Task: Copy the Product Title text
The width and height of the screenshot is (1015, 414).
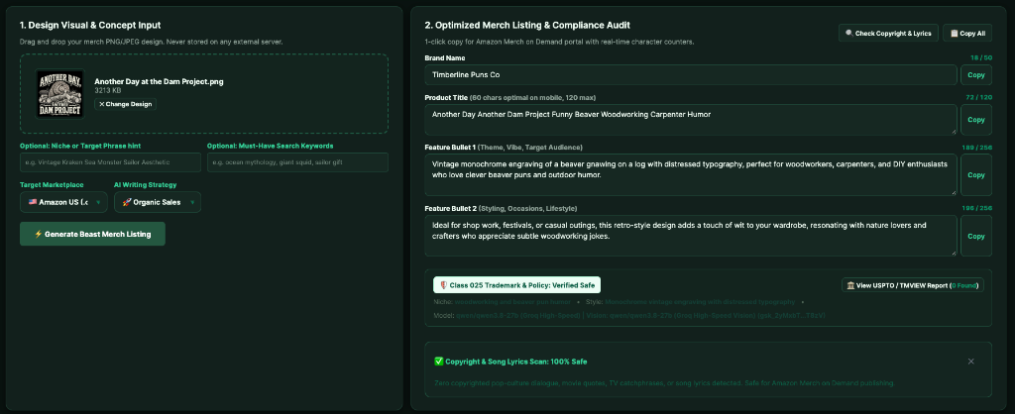Action: 976,120
